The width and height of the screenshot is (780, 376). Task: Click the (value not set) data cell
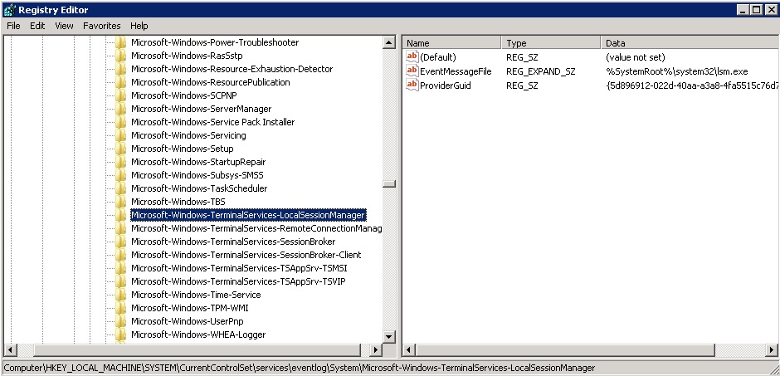pyautogui.click(x=636, y=57)
